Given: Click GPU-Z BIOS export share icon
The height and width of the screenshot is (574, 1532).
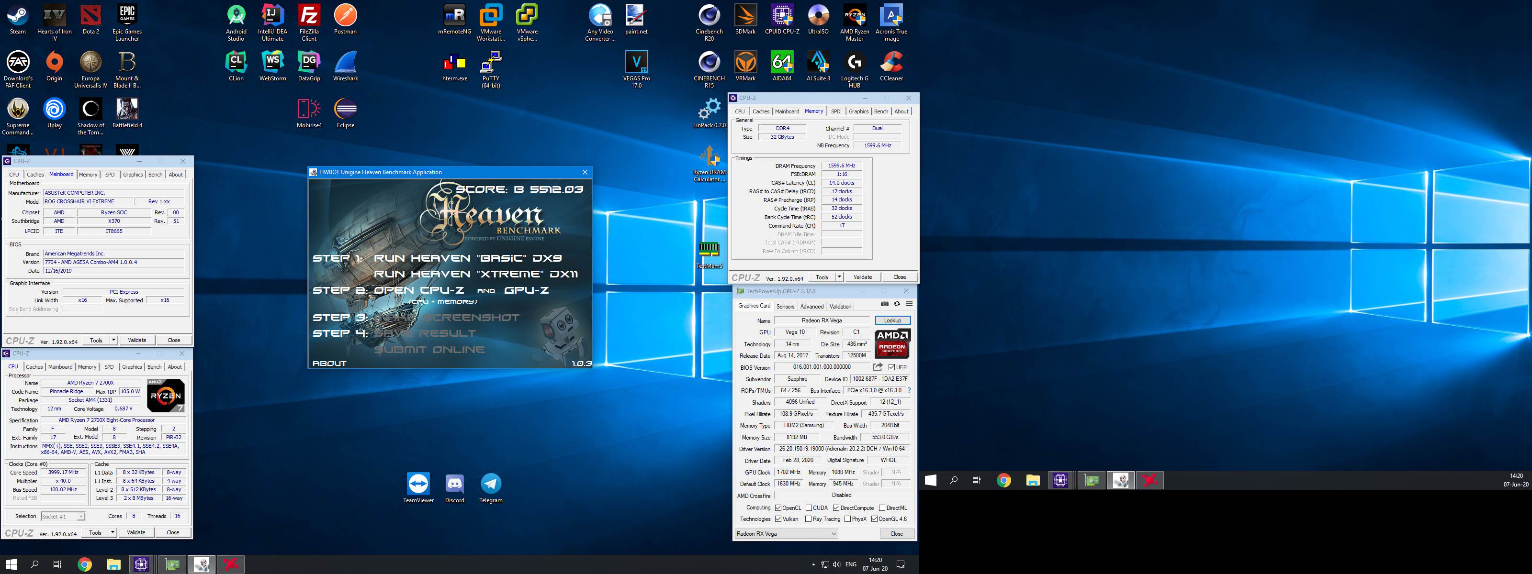Looking at the screenshot, I should pyautogui.click(x=878, y=366).
